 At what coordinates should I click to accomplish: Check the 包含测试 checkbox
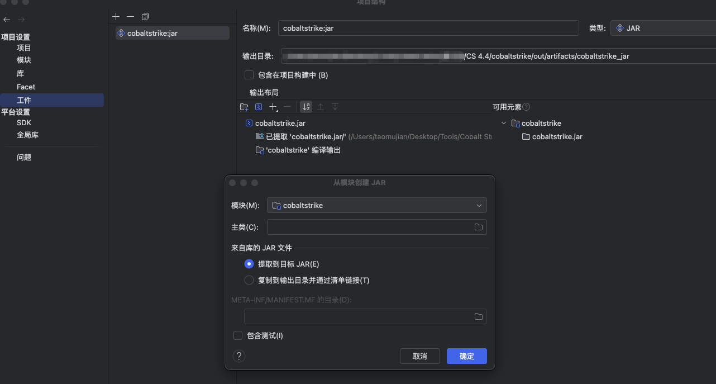238,335
